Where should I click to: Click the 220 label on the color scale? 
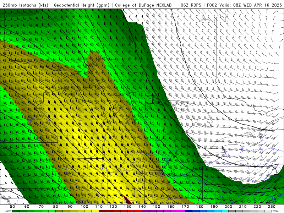pyautogui.click(x=257, y=207)
